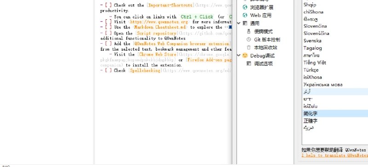Open the 'I help to translate QOwnNotes' link

(x=335, y=155)
